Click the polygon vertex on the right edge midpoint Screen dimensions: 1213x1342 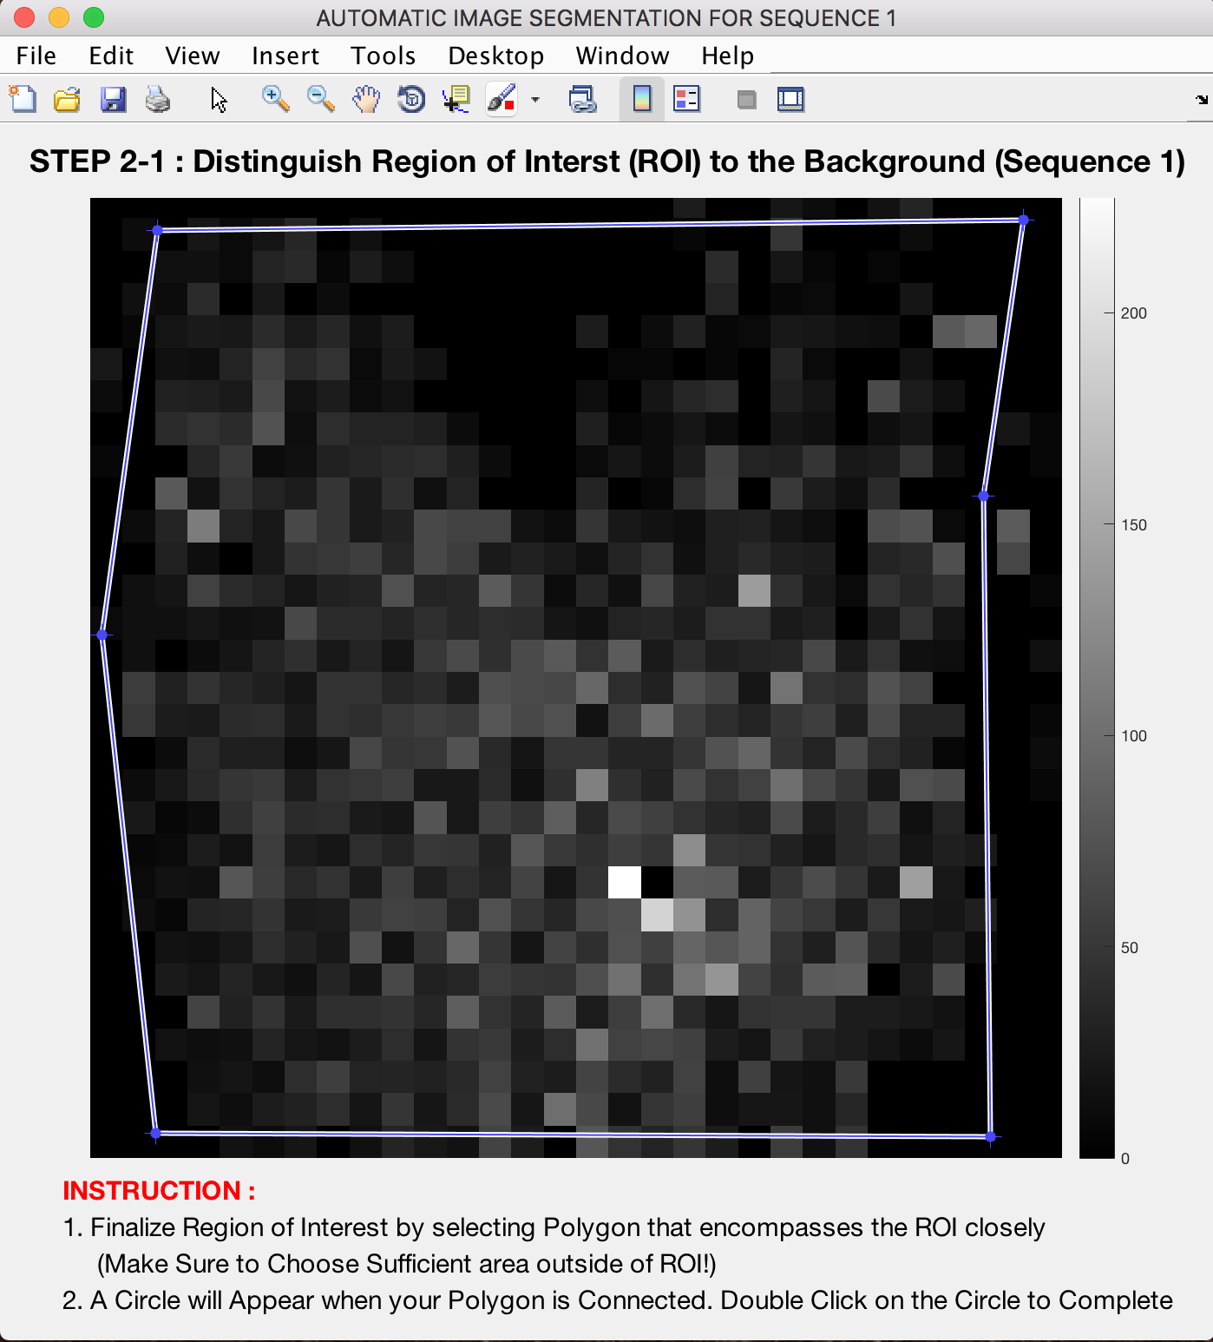pyautogui.click(x=983, y=497)
